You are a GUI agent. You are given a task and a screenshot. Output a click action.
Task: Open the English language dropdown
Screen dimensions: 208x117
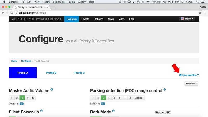(187, 19)
